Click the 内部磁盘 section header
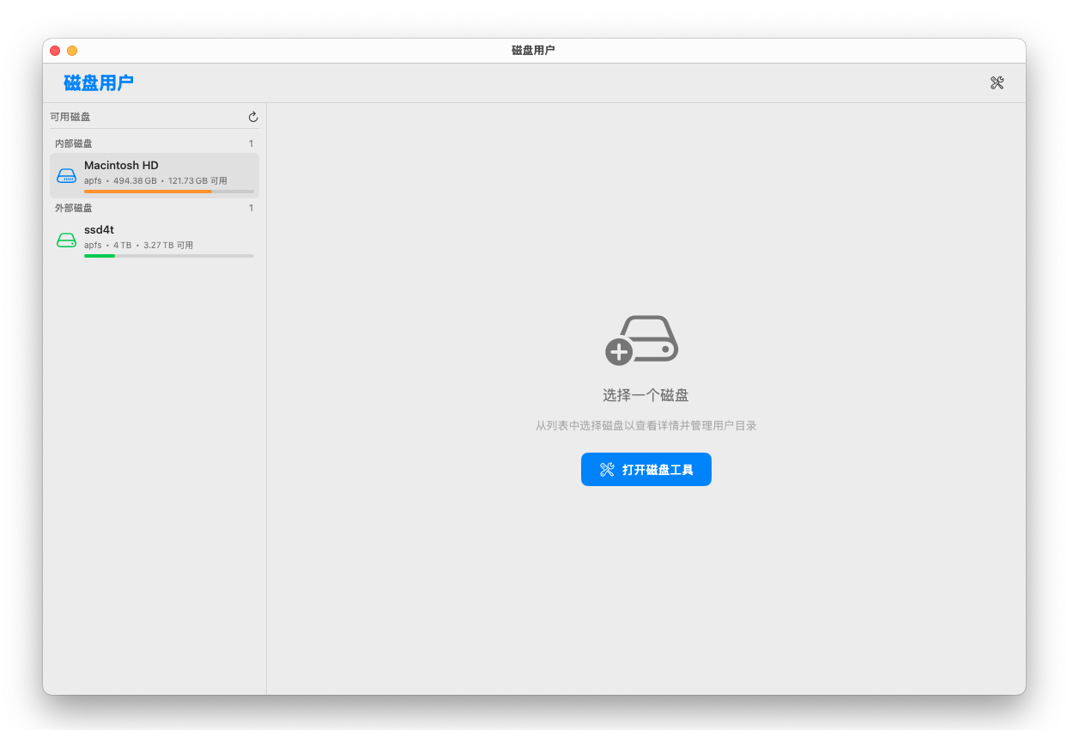Image resolution: width=1073 pixels, height=730 pixels. tap(74, 143)
